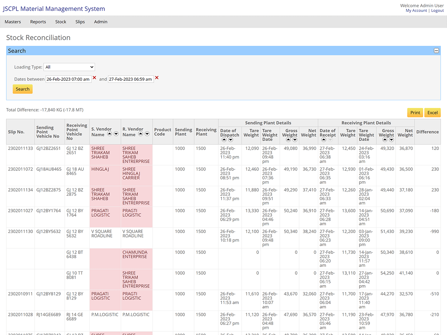Click the Logout link
The width and height of the screenshot is (447, 335).
pos(437,10)
